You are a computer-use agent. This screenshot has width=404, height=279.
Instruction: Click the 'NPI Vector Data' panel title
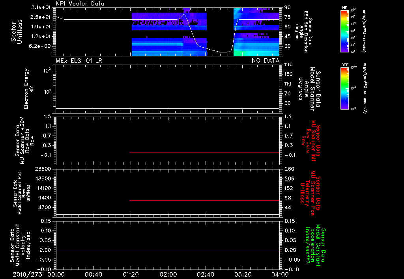[x=80, y=4]
